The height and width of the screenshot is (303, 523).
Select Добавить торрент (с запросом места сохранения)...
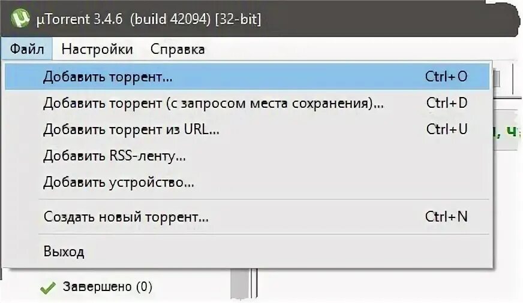click(247, 103)
